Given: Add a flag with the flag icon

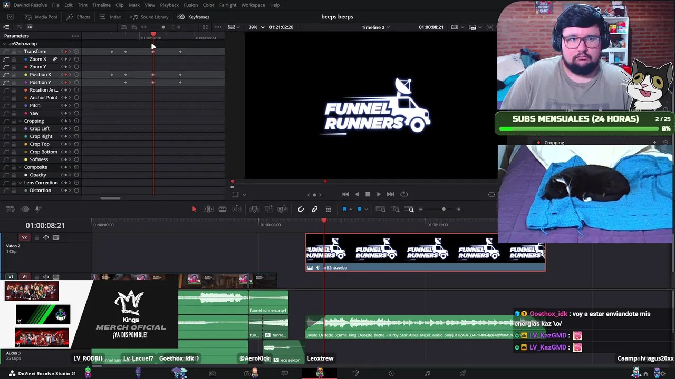Looking at the screenshot, I should tap(344, 210).
